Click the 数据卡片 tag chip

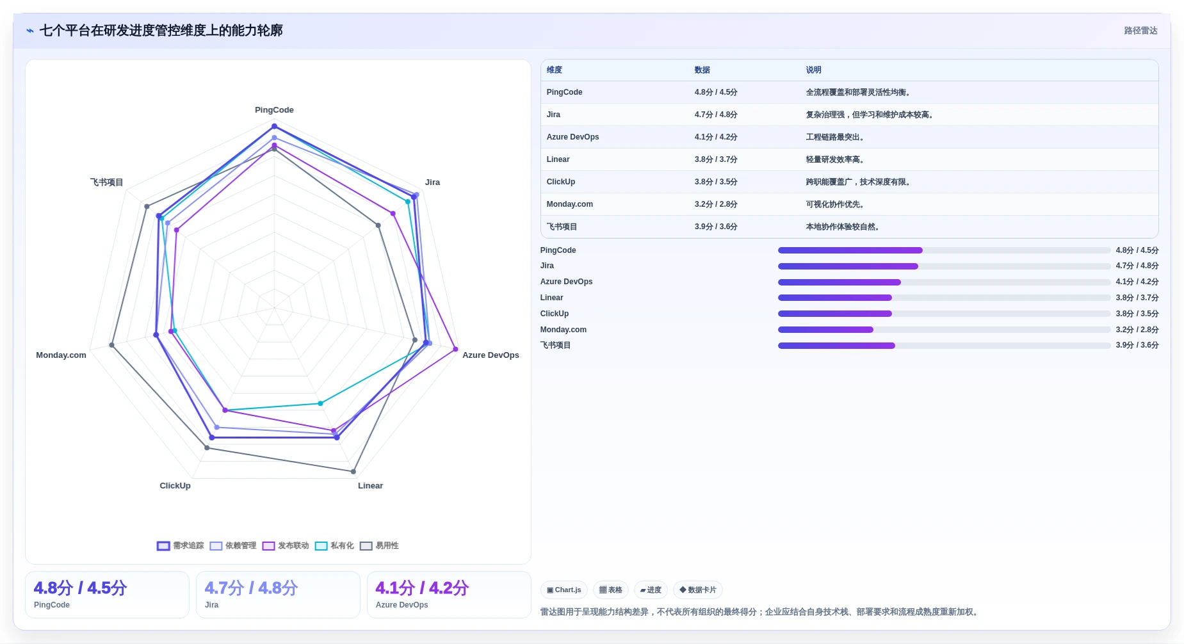pyautogui.click(x=698, y=590)
